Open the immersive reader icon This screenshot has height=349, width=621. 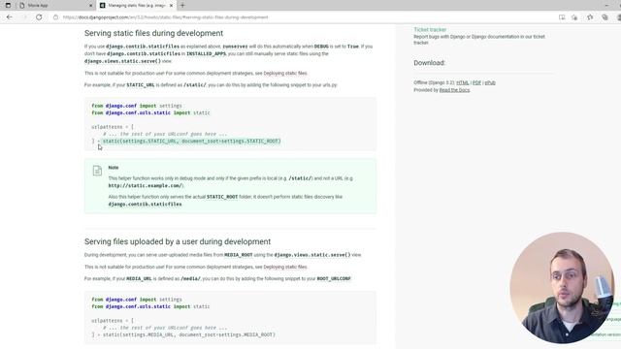coord(562,17)
